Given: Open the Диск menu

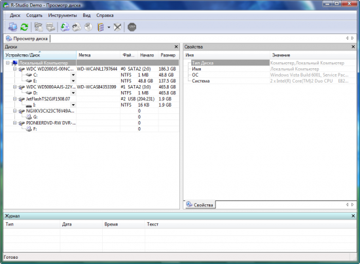Looking at the screenshot, I should tap(15, 15).
